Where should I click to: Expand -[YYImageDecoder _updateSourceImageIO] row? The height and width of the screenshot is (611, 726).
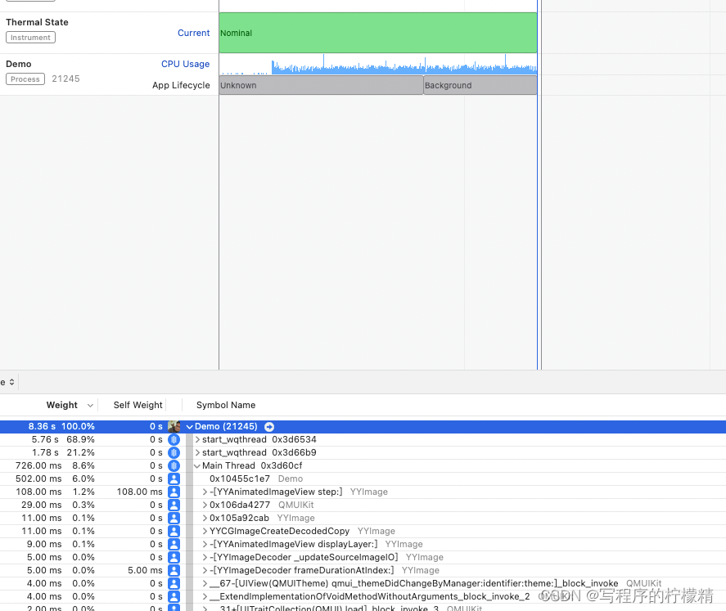pos(205,557)
